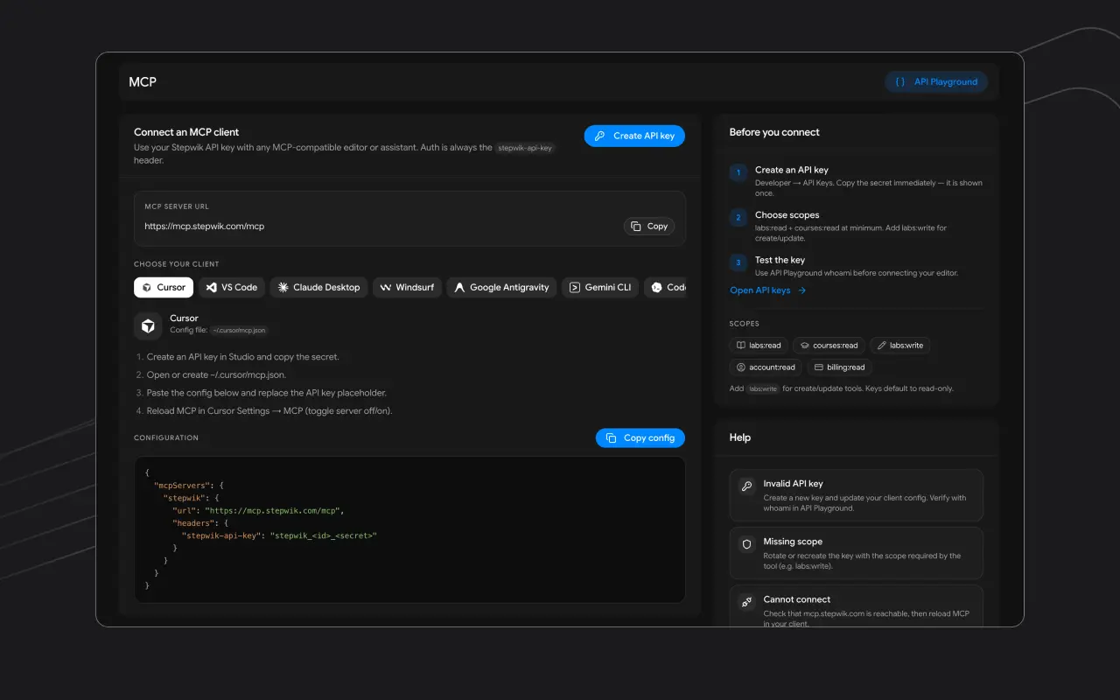Click the Help panel heading

740,437
